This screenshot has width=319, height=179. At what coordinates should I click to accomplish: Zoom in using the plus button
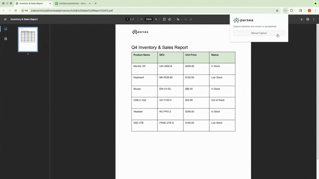coord(156,19)
